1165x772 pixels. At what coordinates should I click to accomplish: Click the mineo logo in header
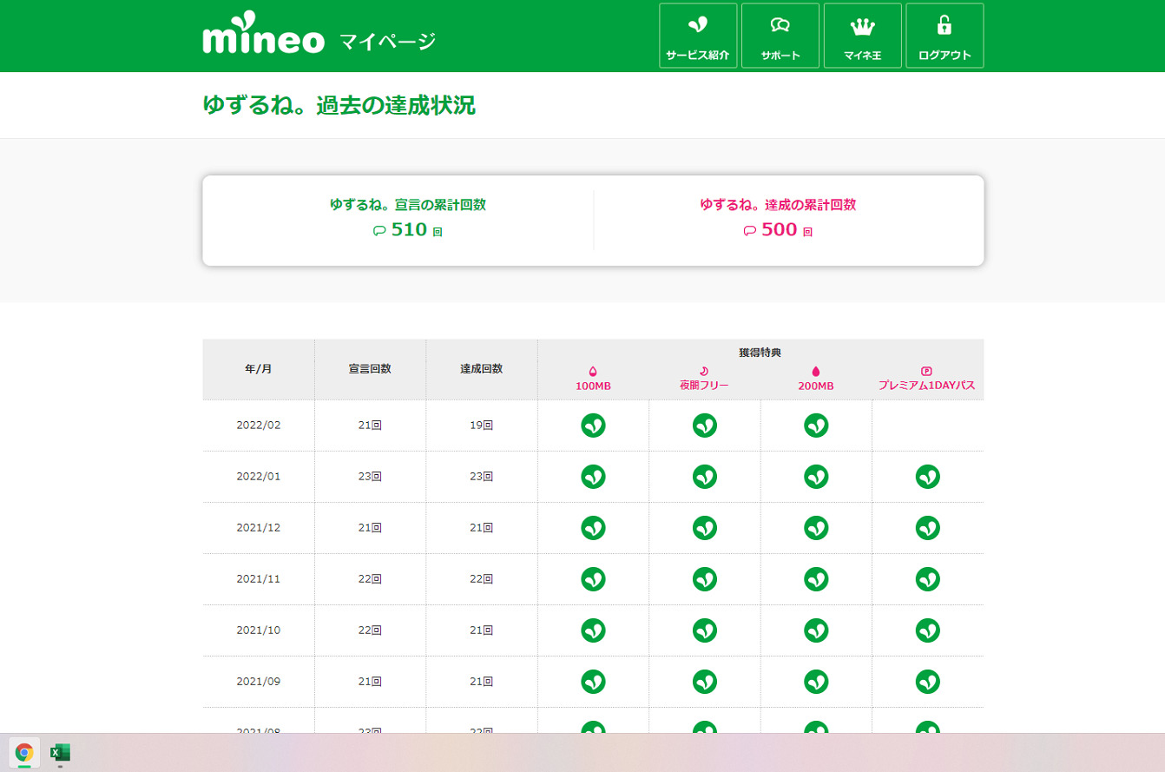(x=263, y=36)
